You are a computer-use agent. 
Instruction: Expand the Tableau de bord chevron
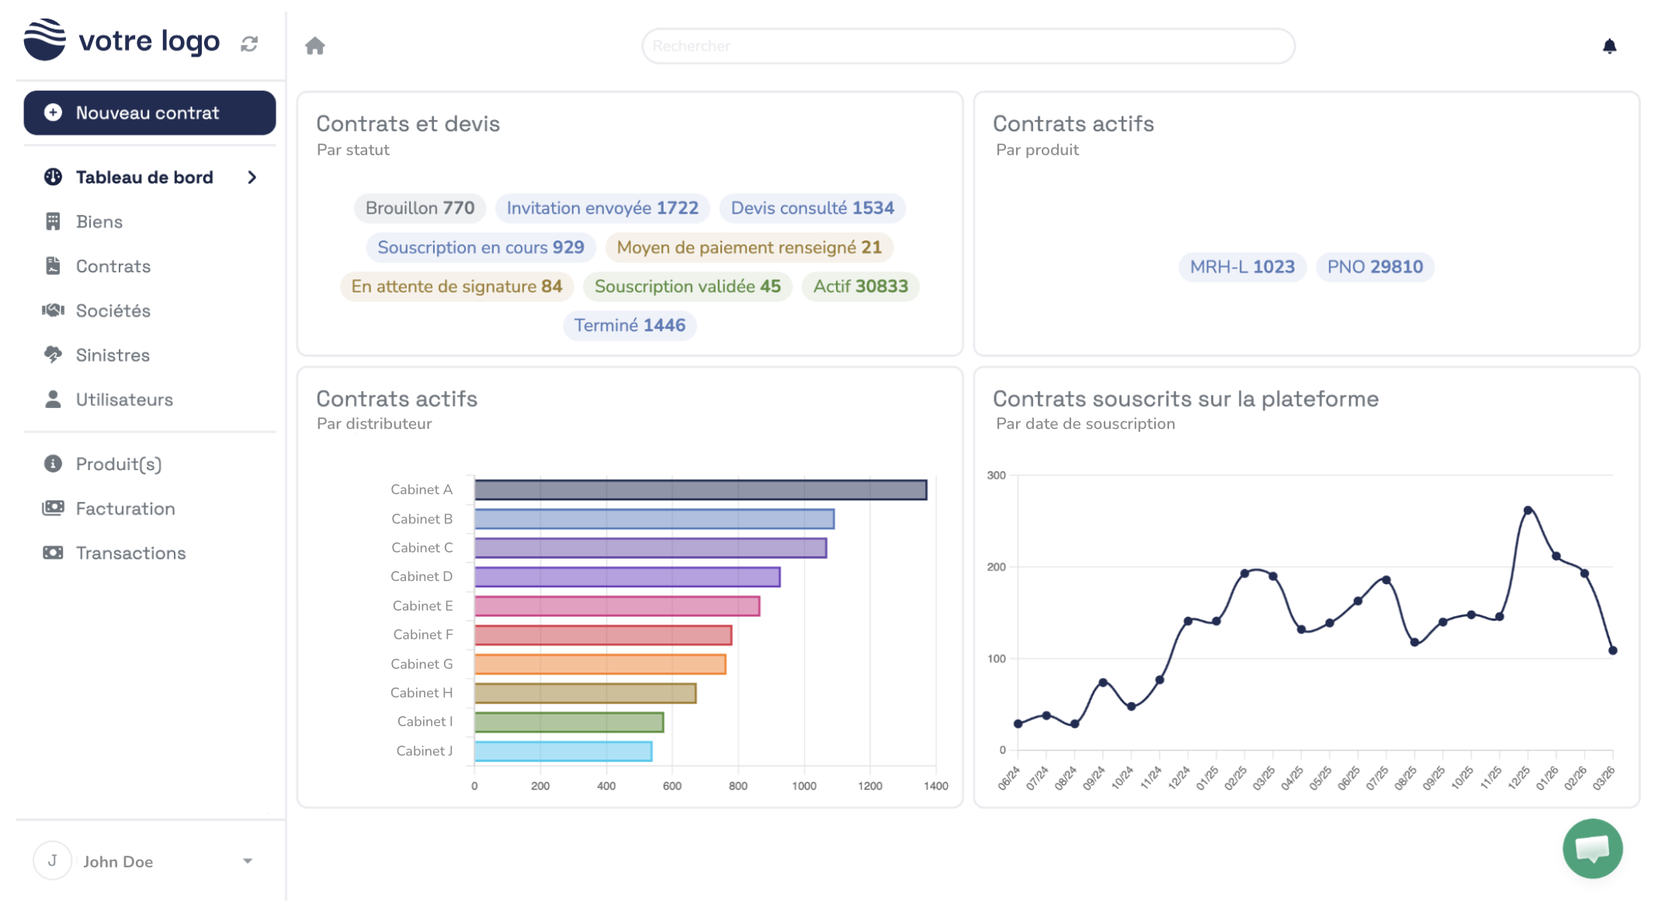click(x=251, y=178)
